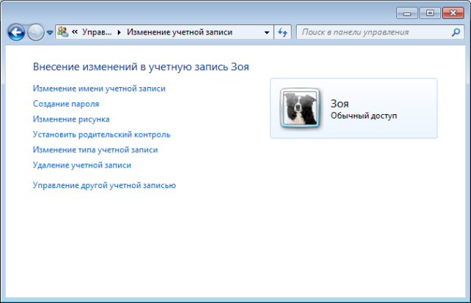
Task: Maximize the window
Action: [x=430, y=13]
